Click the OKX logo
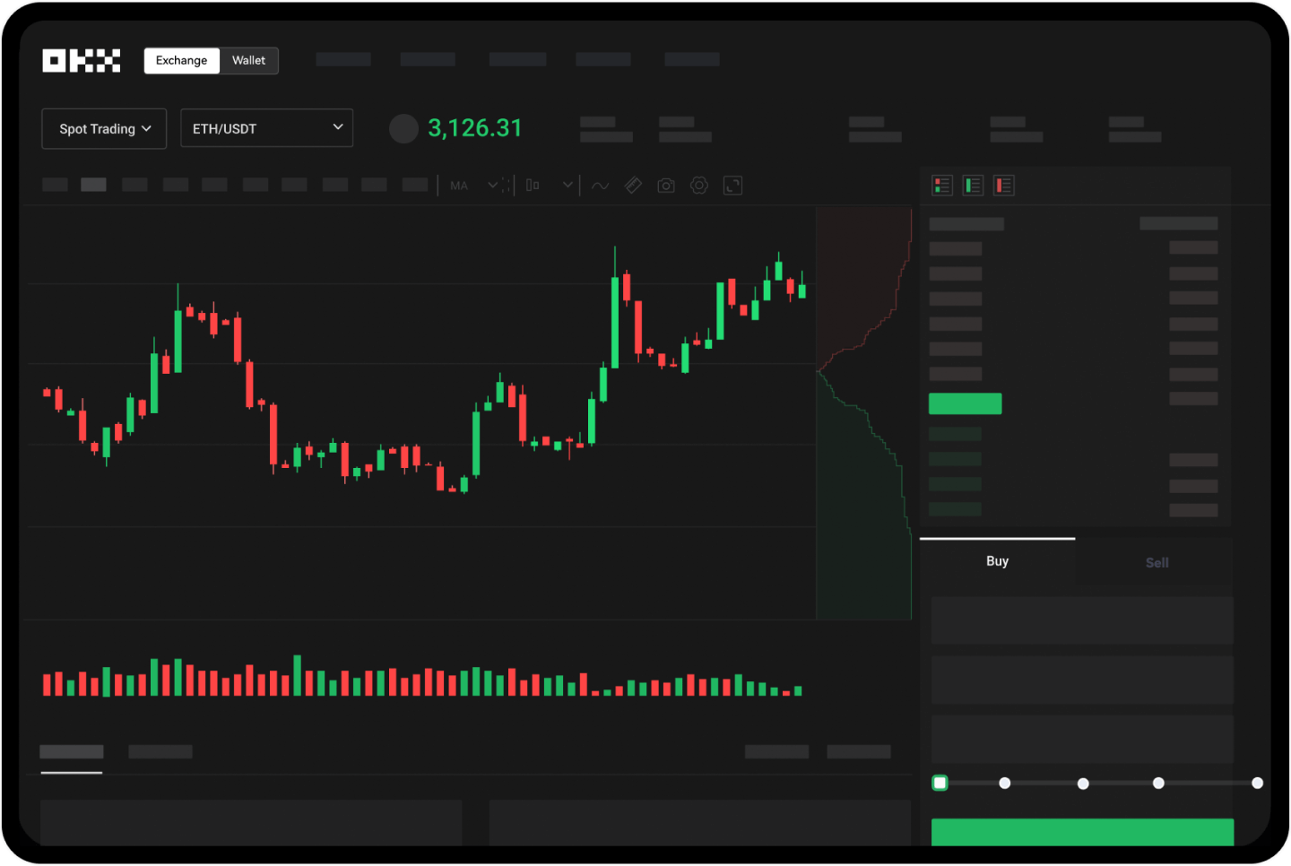The width and height of the screenshot is (1291, 866). tap(81, 61)
